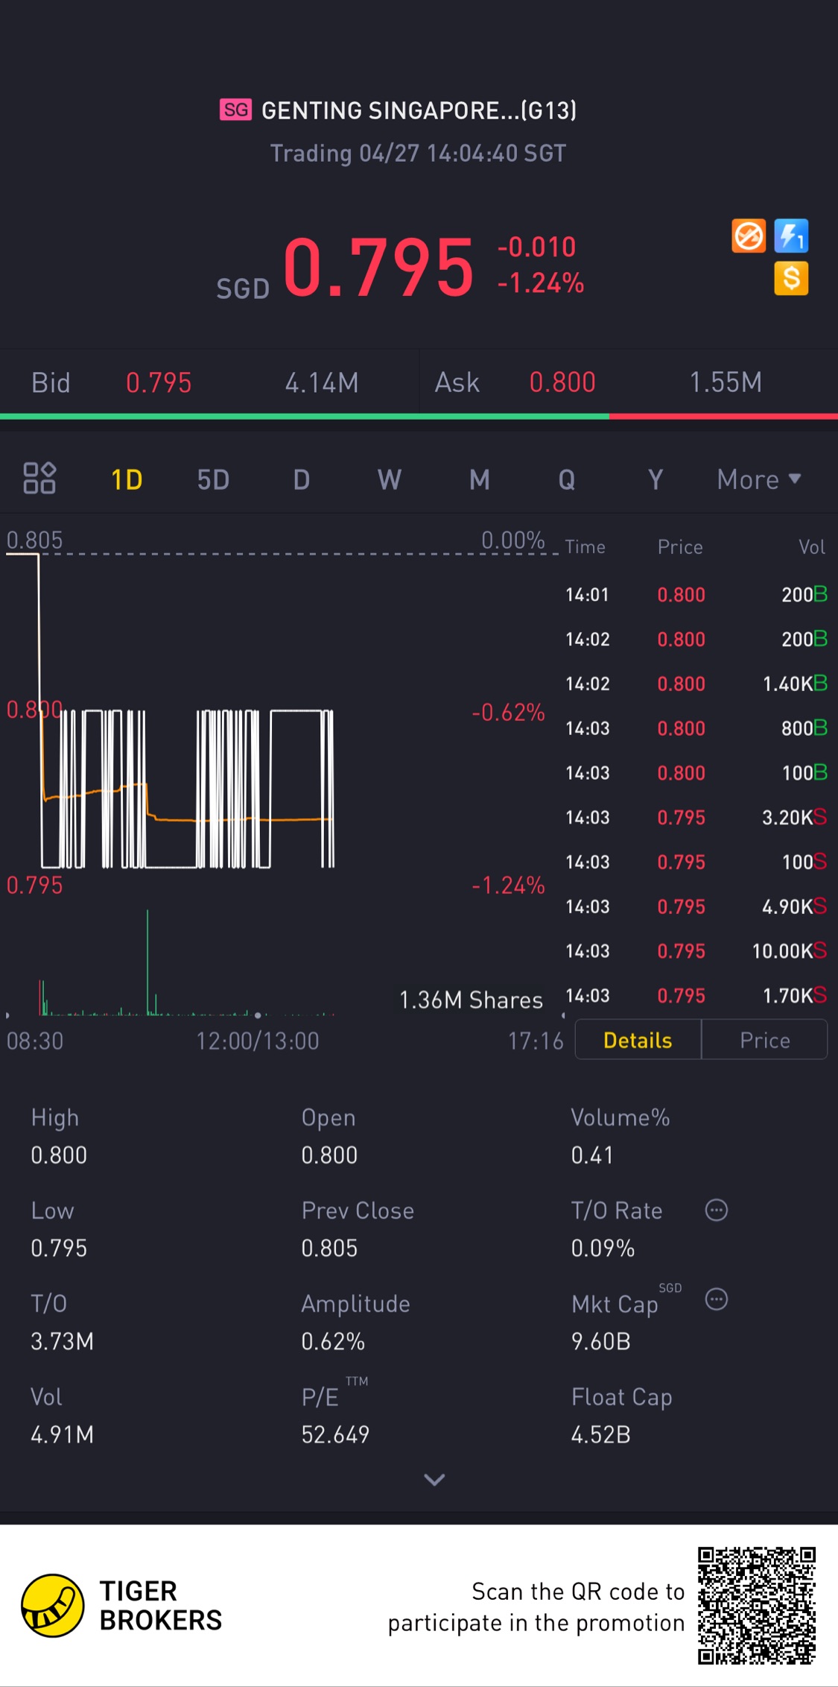Tap the Ask price 0.800
Screen dimensions: 838x1687
[x=562, y=382]
